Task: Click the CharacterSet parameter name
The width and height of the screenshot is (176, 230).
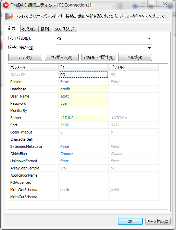Action: click(22, 139)
